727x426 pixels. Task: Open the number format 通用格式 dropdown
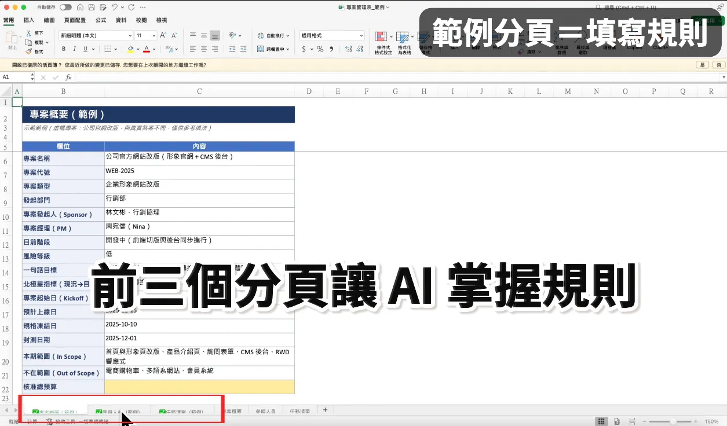[332, 35]
